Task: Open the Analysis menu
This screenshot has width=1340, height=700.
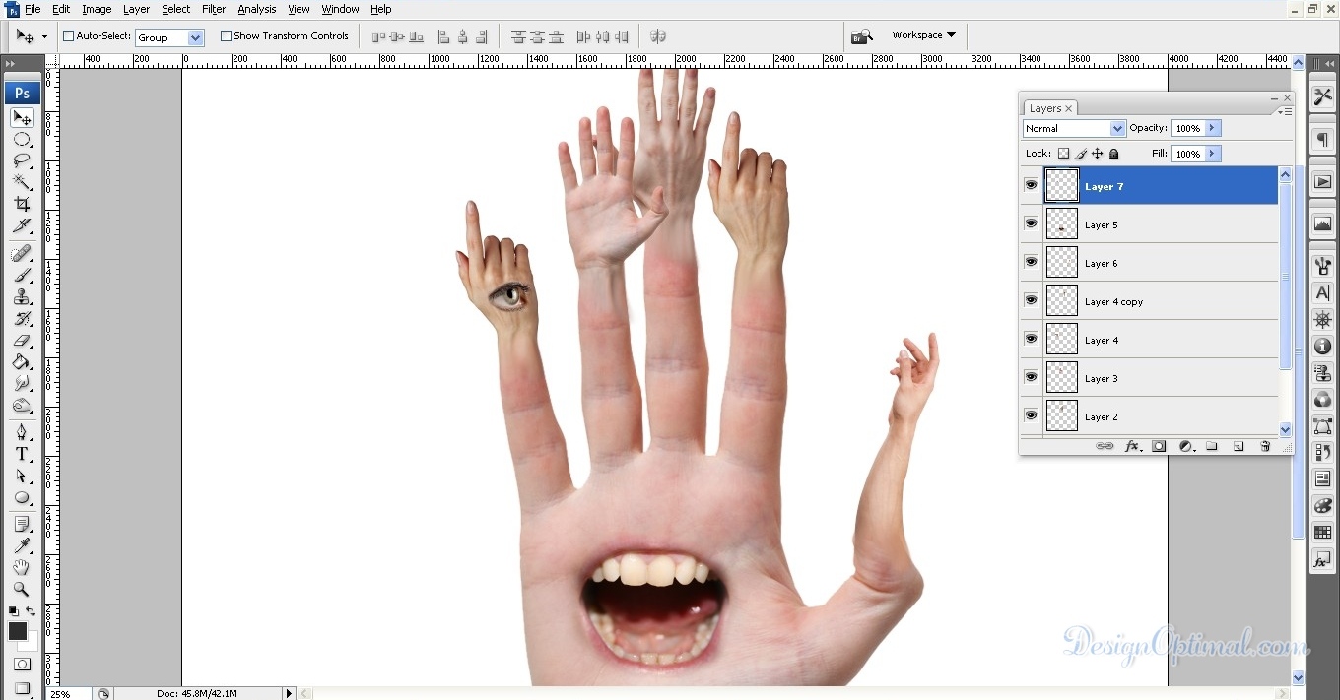Action: [257, 9]
